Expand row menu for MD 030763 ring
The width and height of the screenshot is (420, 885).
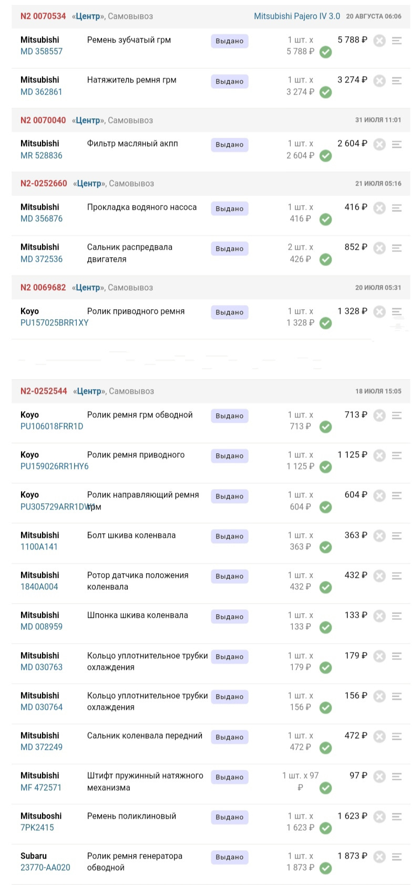click(397, 656)
